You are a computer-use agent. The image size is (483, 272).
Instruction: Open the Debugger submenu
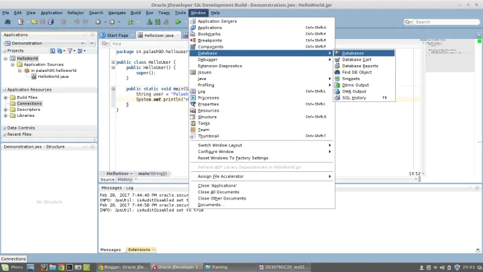(207, 59)
